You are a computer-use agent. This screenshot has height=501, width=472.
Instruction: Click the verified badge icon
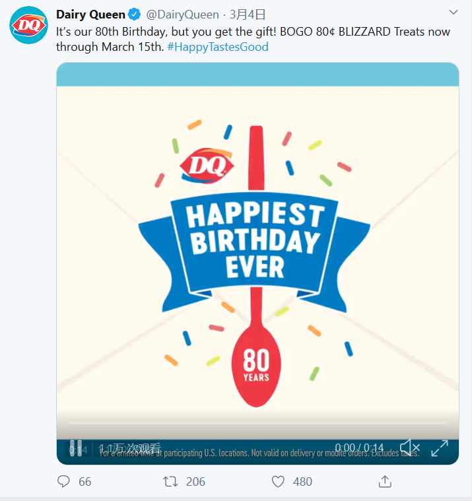click(135, 14)
